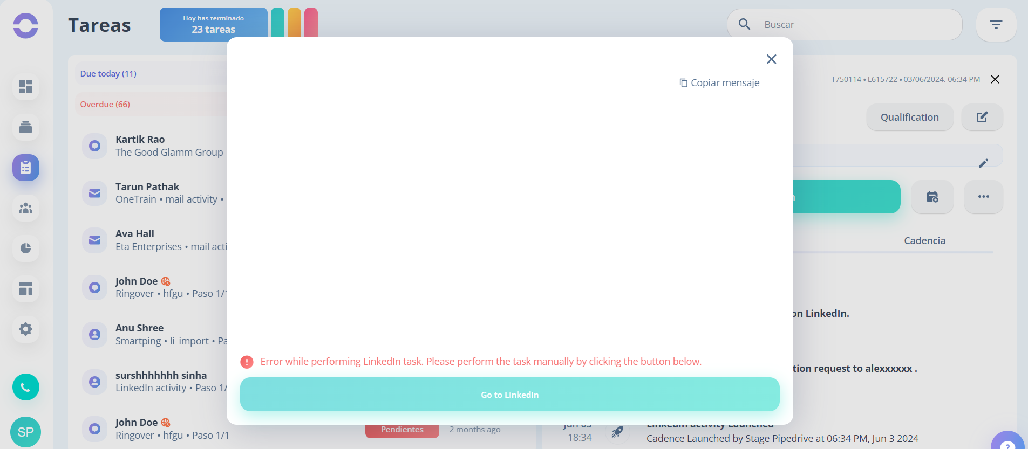Click Anu Shree's profile task icon
The width and height of the screenshot is (1028, 449).
(x=95, y=335)
